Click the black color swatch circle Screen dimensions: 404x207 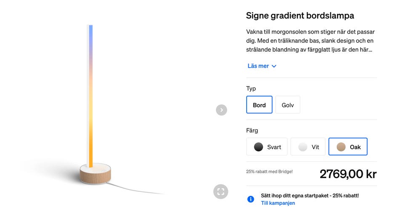(258, 147)
